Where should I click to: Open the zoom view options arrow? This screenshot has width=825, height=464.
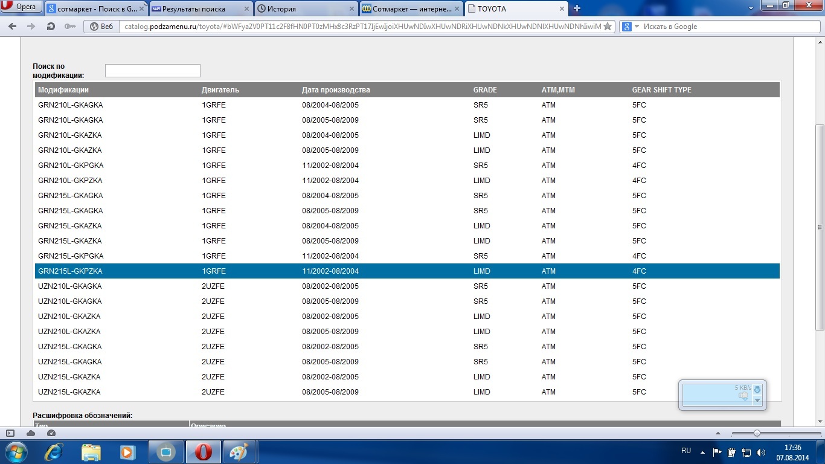coord(719,433)
